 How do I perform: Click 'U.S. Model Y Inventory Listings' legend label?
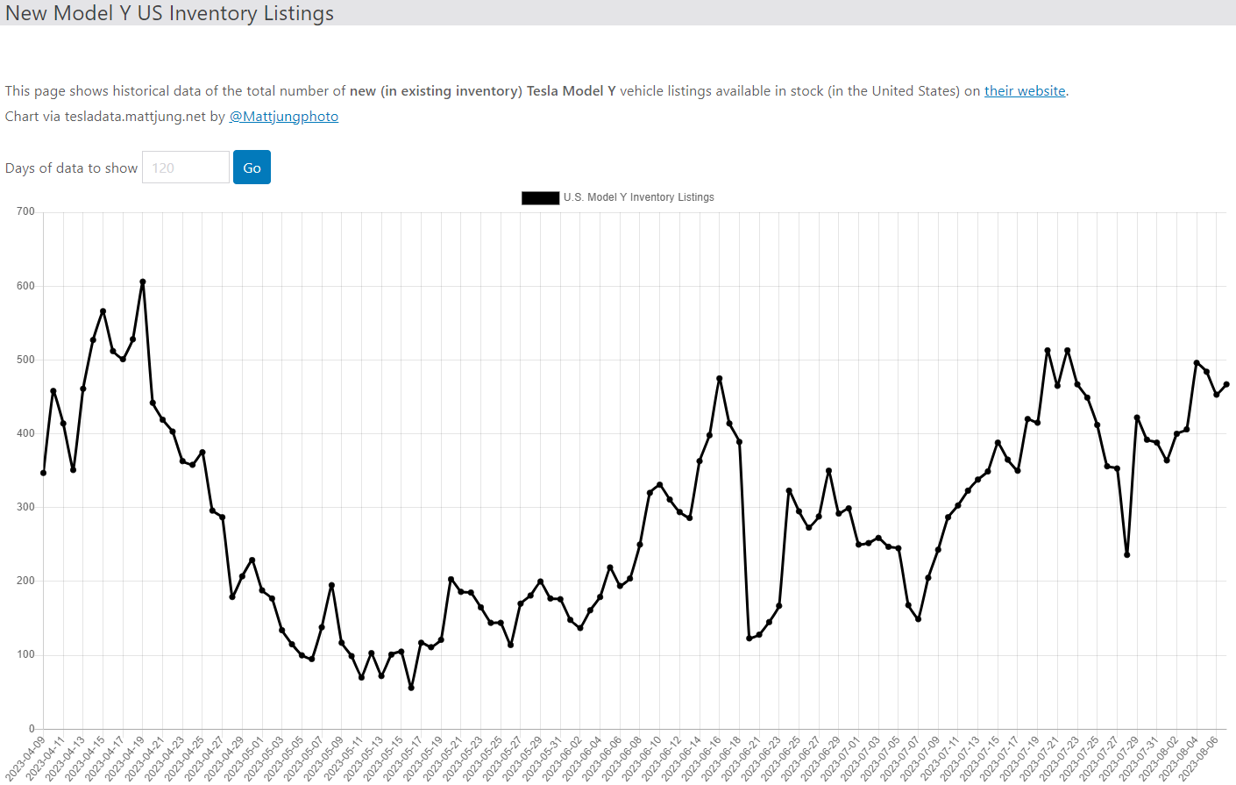pyautogui.click(x=639, y=197)
